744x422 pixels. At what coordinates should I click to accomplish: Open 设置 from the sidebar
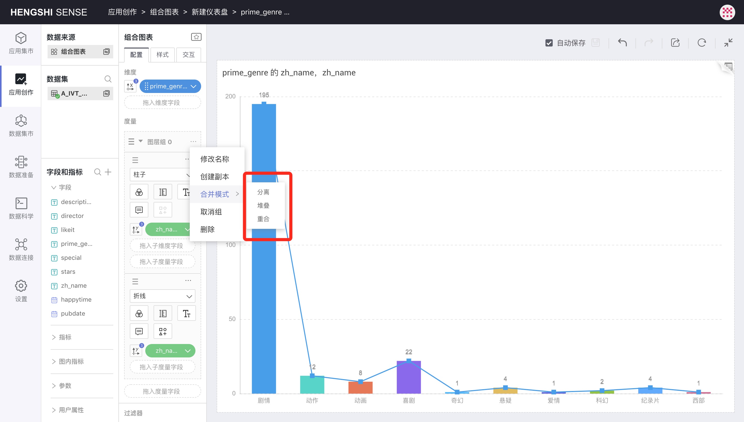coord(21,291)
